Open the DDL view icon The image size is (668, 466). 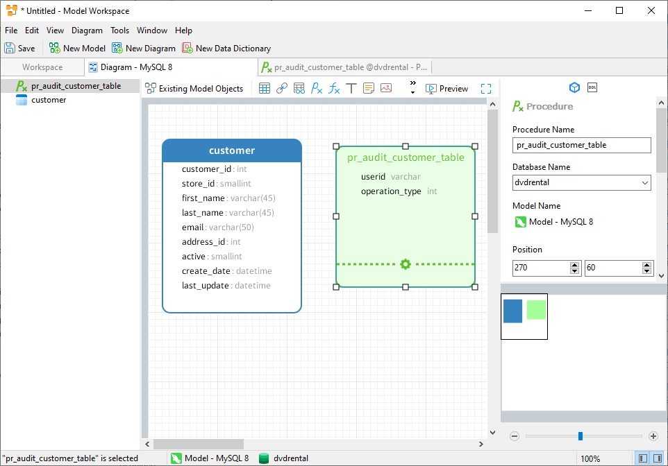point(592,87)
